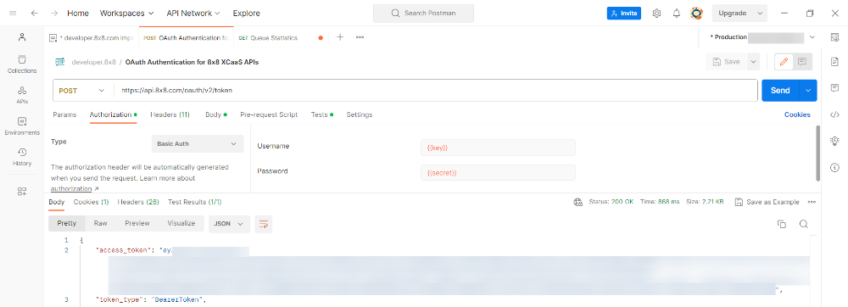Open the Send options dropdown arrow
The width and height of the screenshot is (848, 307).
(808, 91)
